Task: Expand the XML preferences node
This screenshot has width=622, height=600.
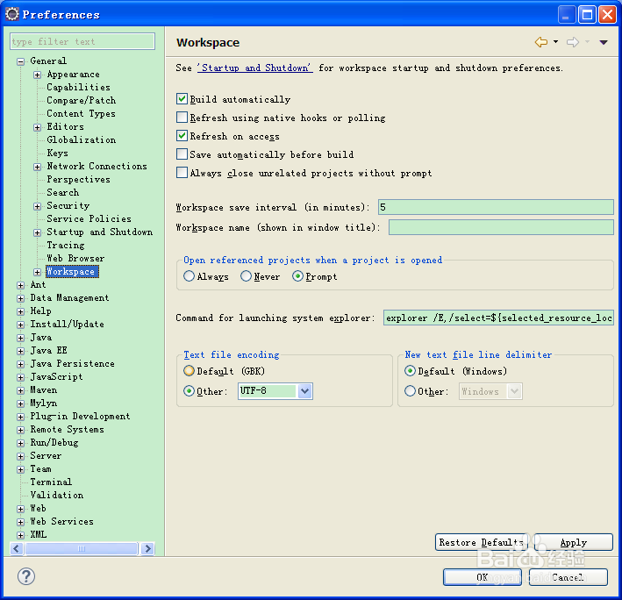Action: tap(21, 535)
